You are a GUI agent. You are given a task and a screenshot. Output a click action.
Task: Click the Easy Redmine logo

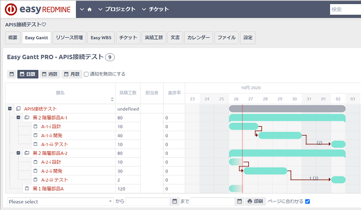(x=38, y=9)
